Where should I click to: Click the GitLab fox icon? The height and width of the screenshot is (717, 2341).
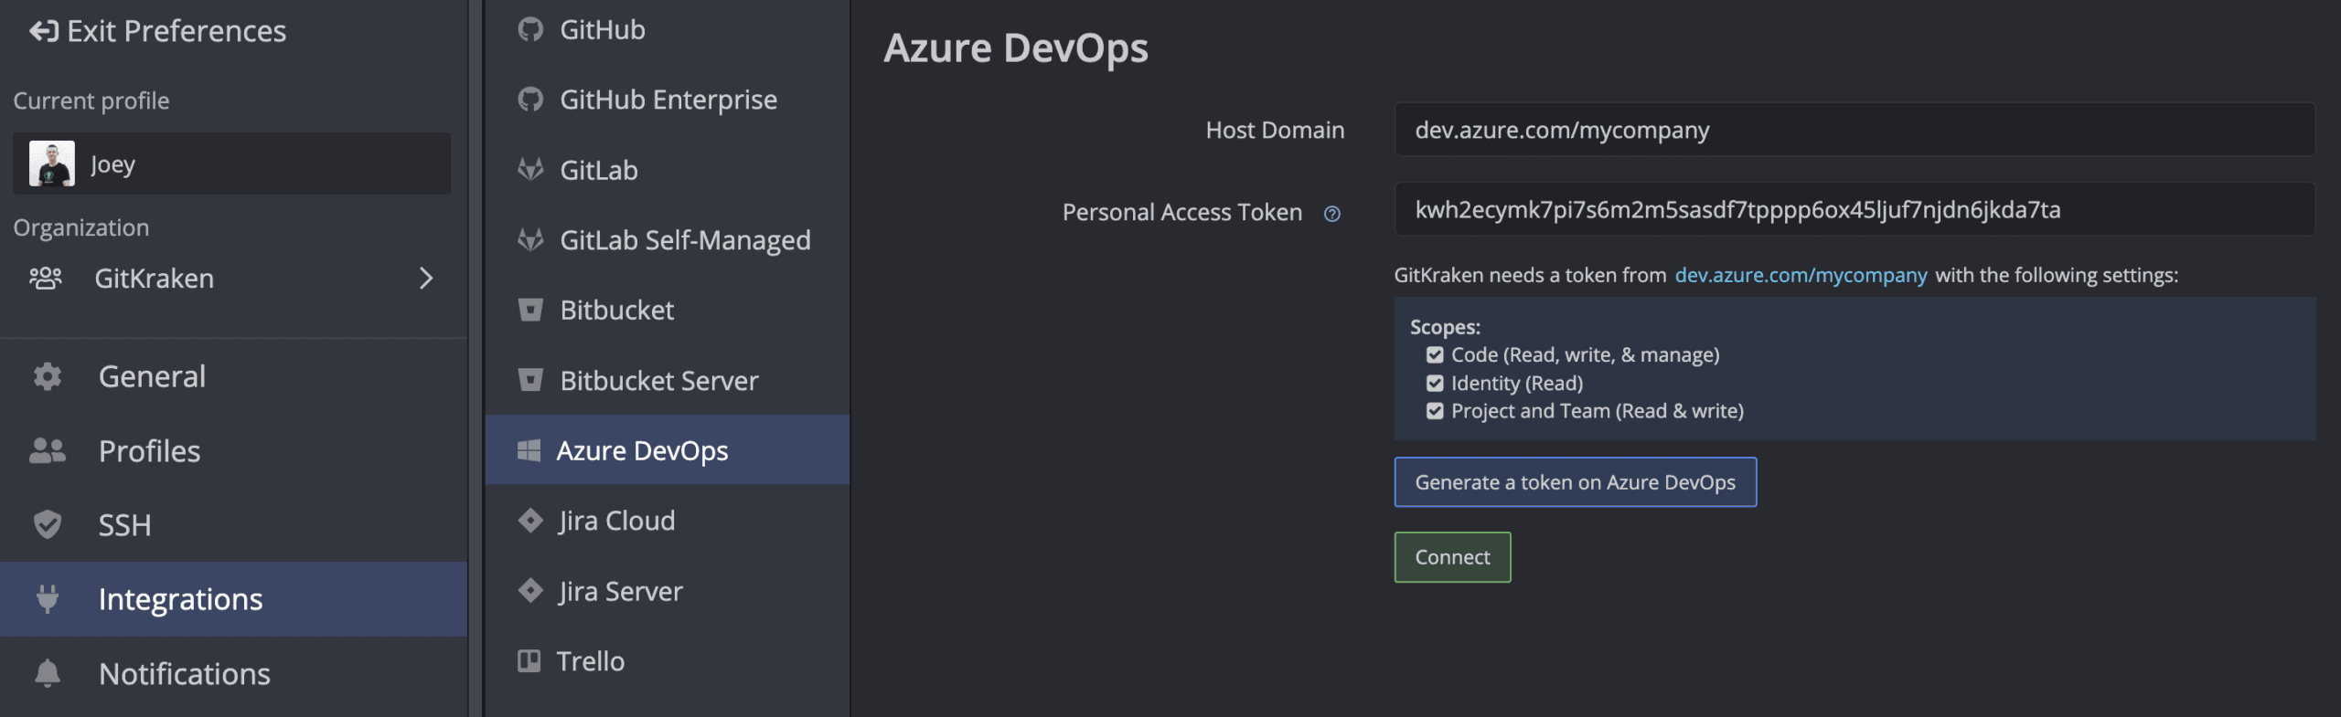pyautogui.click(x=530, y=170)
